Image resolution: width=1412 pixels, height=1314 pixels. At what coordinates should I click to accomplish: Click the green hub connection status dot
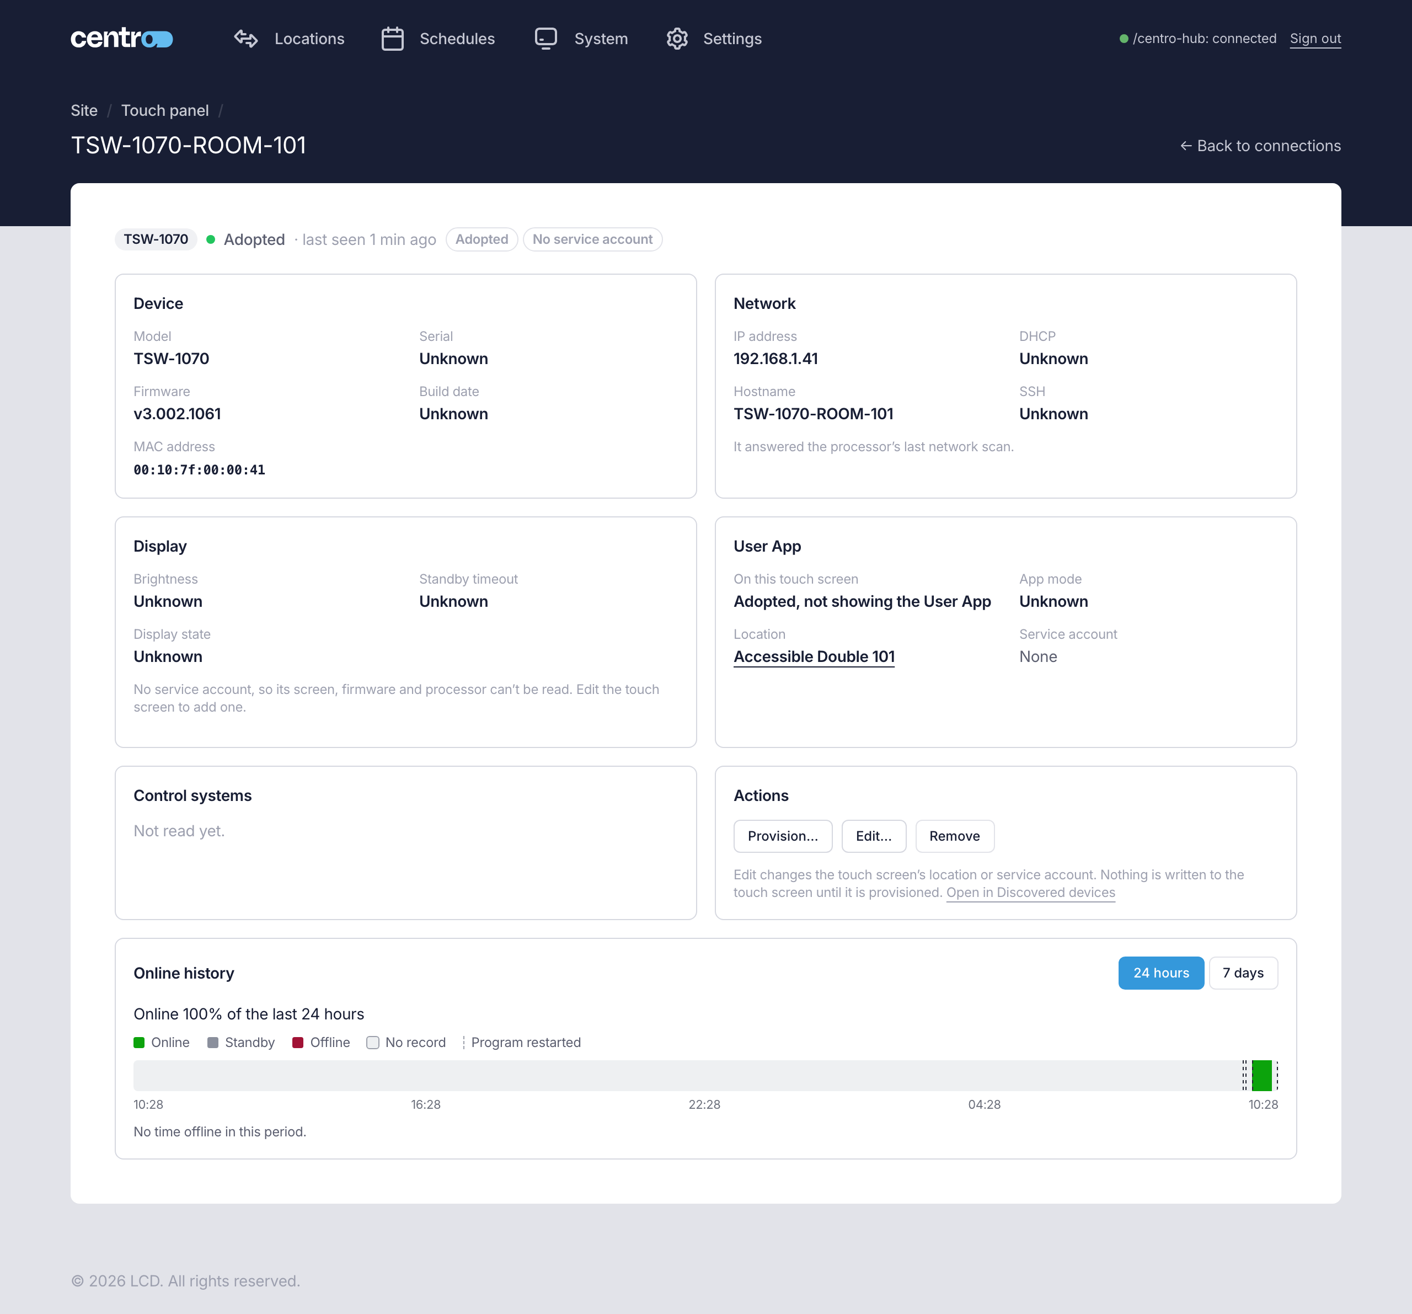[x=1124, y=39]
